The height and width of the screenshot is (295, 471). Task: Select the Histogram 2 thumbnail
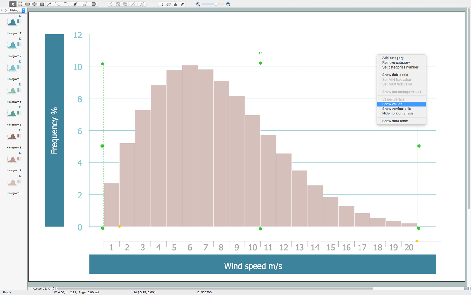click(x=14, y=45)
